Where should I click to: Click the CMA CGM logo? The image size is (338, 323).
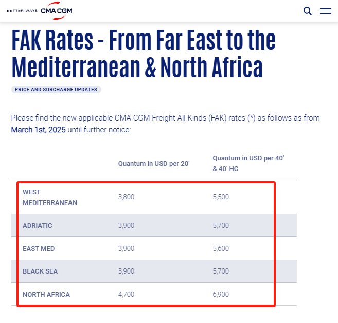(57, 10)
